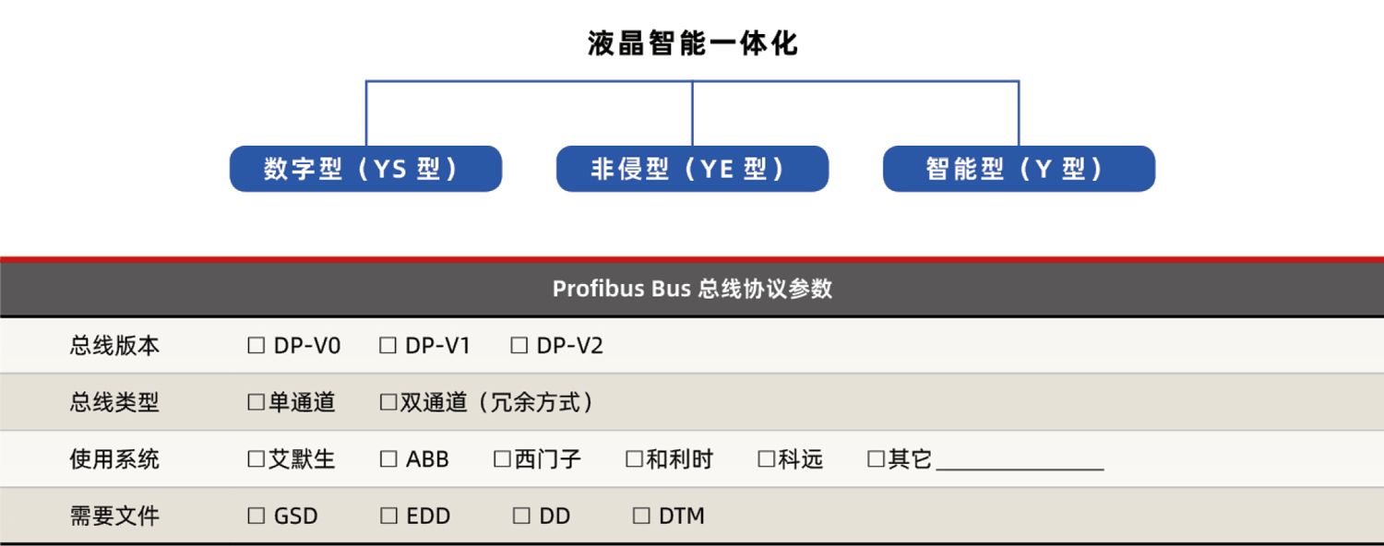Tick the ABB system checkbox

click(x=388, y=459)
